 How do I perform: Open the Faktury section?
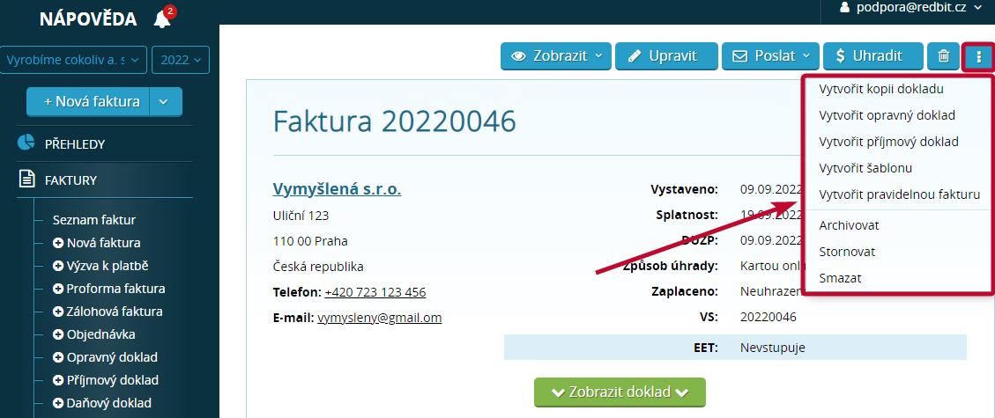tap(71, 180)
